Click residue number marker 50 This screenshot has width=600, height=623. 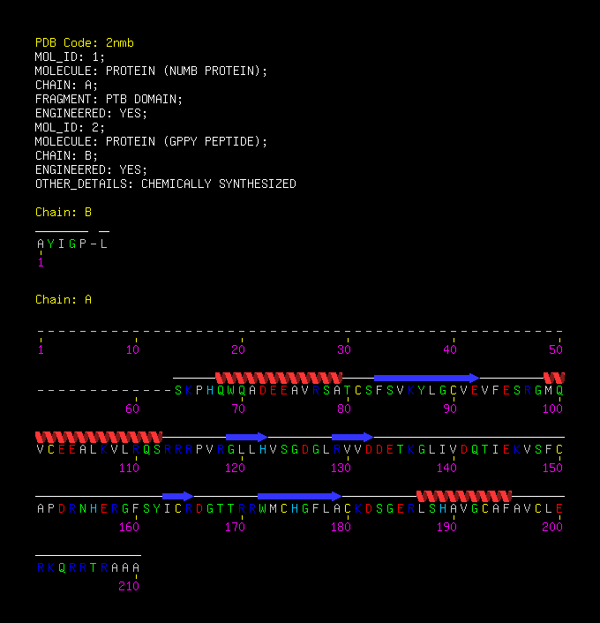pyautogui.click(x=556, y=349)
